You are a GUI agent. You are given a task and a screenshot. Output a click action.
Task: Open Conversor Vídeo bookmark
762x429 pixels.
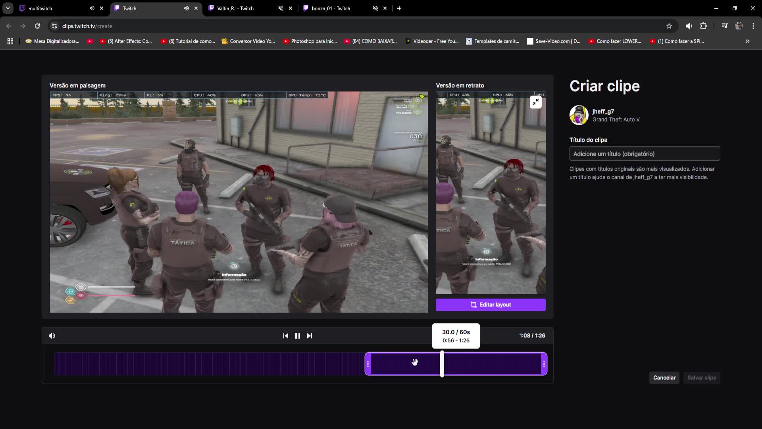click(x=248, y=41)
